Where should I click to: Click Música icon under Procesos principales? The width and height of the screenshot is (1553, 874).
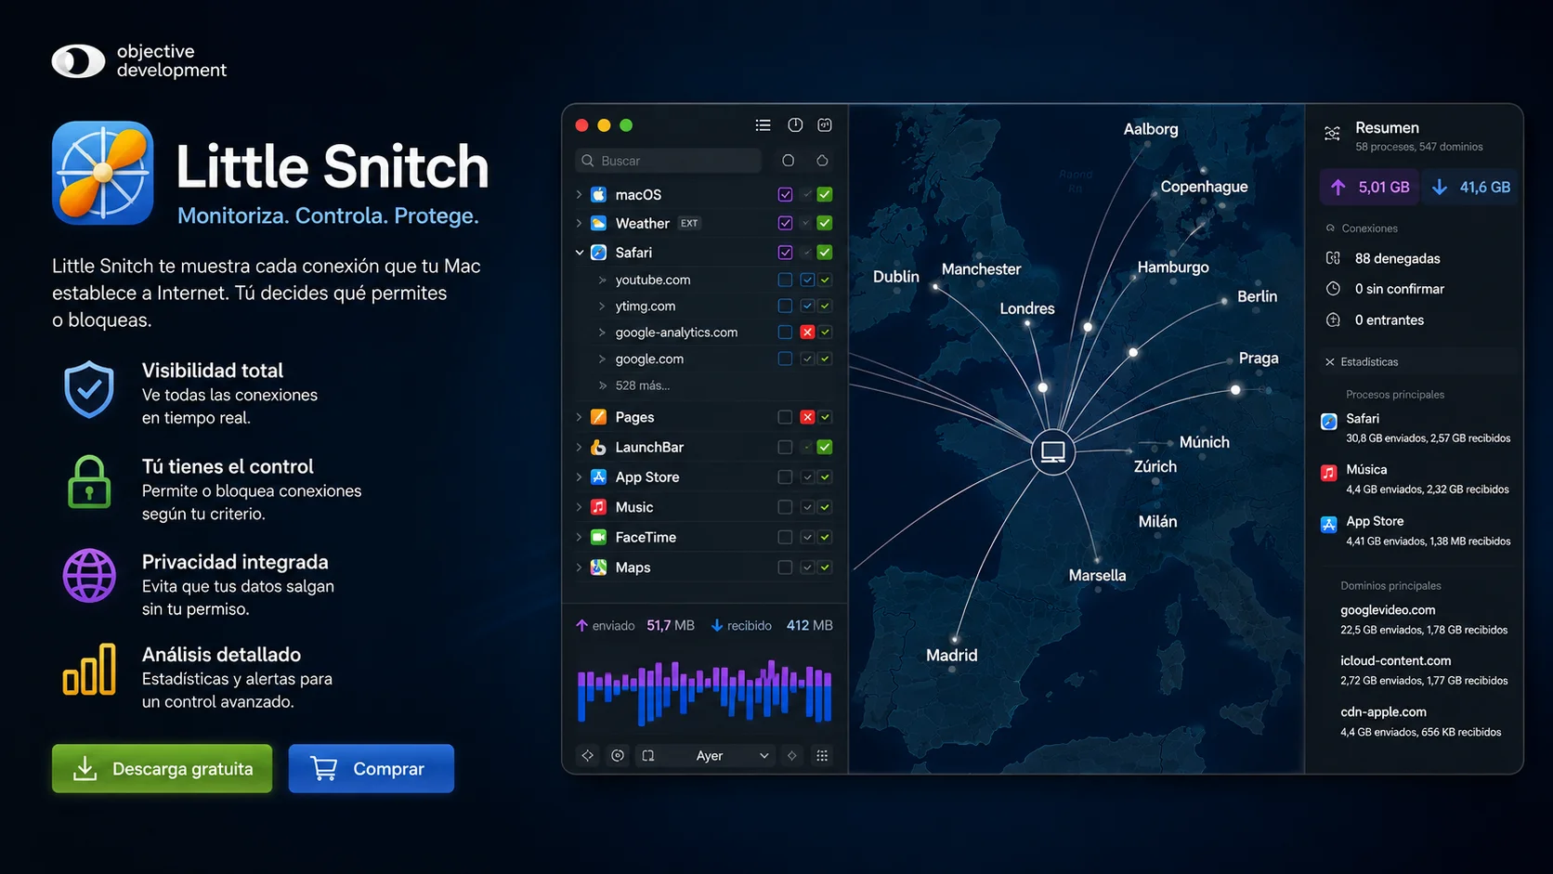coord(1329,473)
